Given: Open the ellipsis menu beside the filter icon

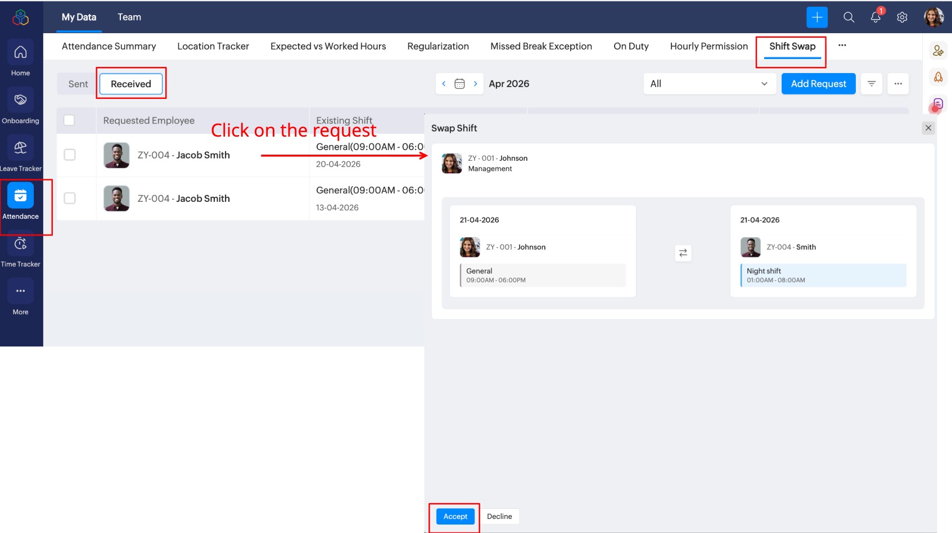Looking at the screenshot, I should click(x=898, y=84).
